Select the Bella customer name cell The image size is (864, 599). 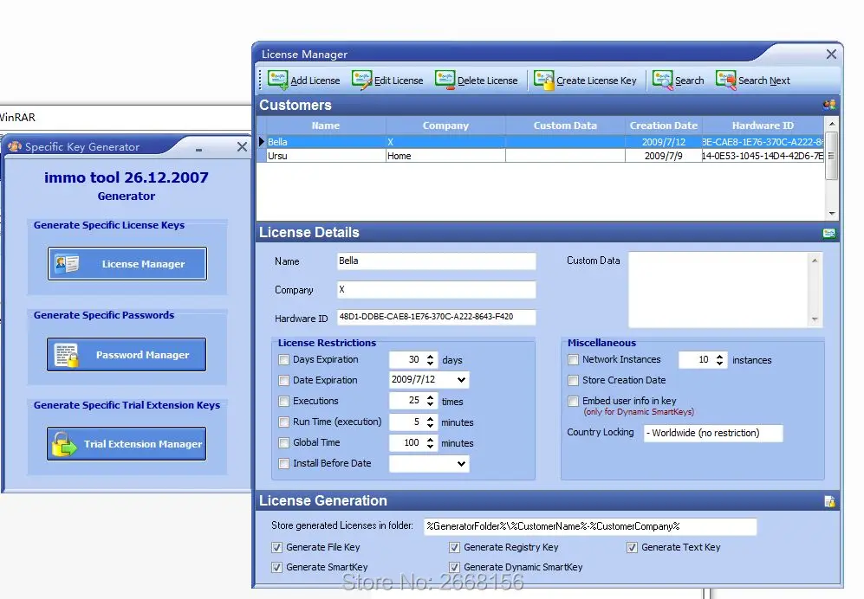[x=326, y=141]
